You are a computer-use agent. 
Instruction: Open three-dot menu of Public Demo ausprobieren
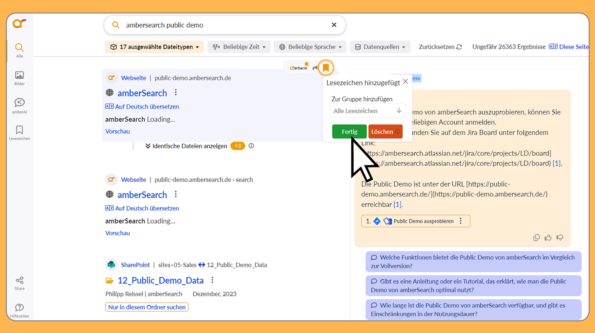[460, 221]
